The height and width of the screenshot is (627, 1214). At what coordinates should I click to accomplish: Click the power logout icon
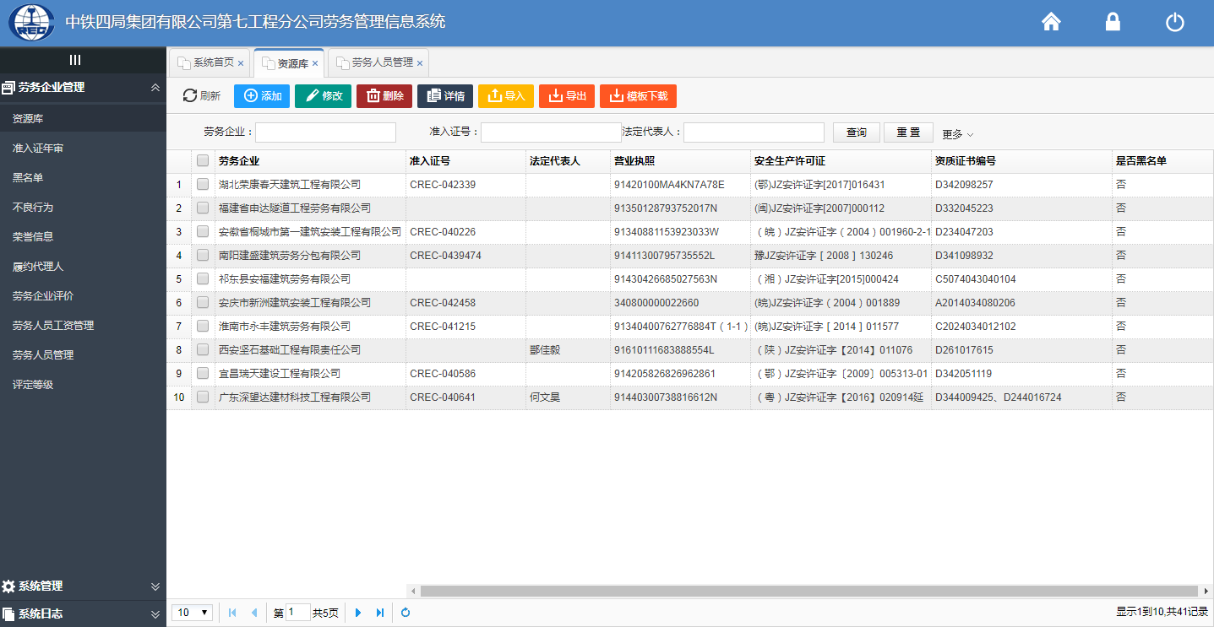(1174, 23)
